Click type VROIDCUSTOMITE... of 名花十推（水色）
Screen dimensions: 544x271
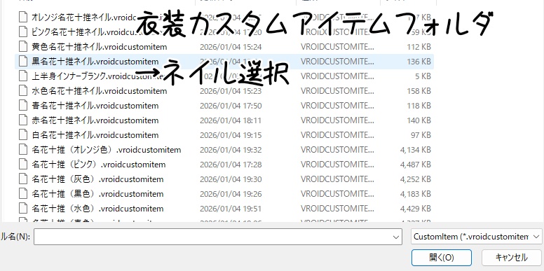[x=338, y=209]
